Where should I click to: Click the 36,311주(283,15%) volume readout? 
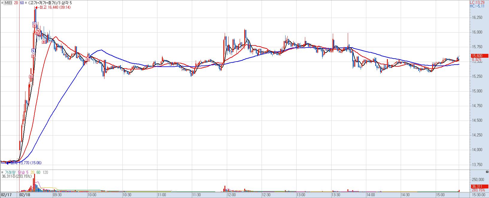coord(17,176)
